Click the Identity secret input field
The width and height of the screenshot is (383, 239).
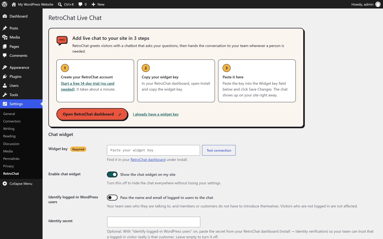tap(154, 222)
